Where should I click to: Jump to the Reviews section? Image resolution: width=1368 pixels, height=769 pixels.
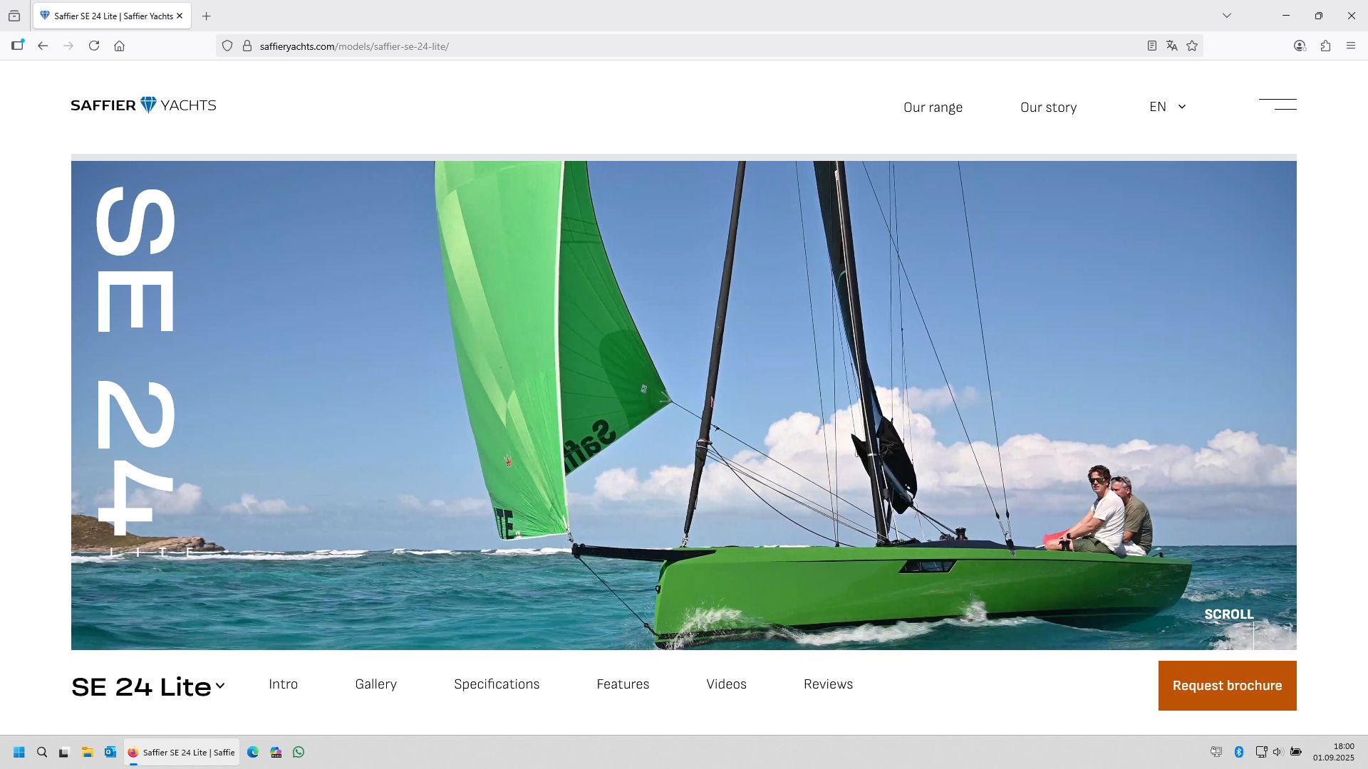(828, 684)
